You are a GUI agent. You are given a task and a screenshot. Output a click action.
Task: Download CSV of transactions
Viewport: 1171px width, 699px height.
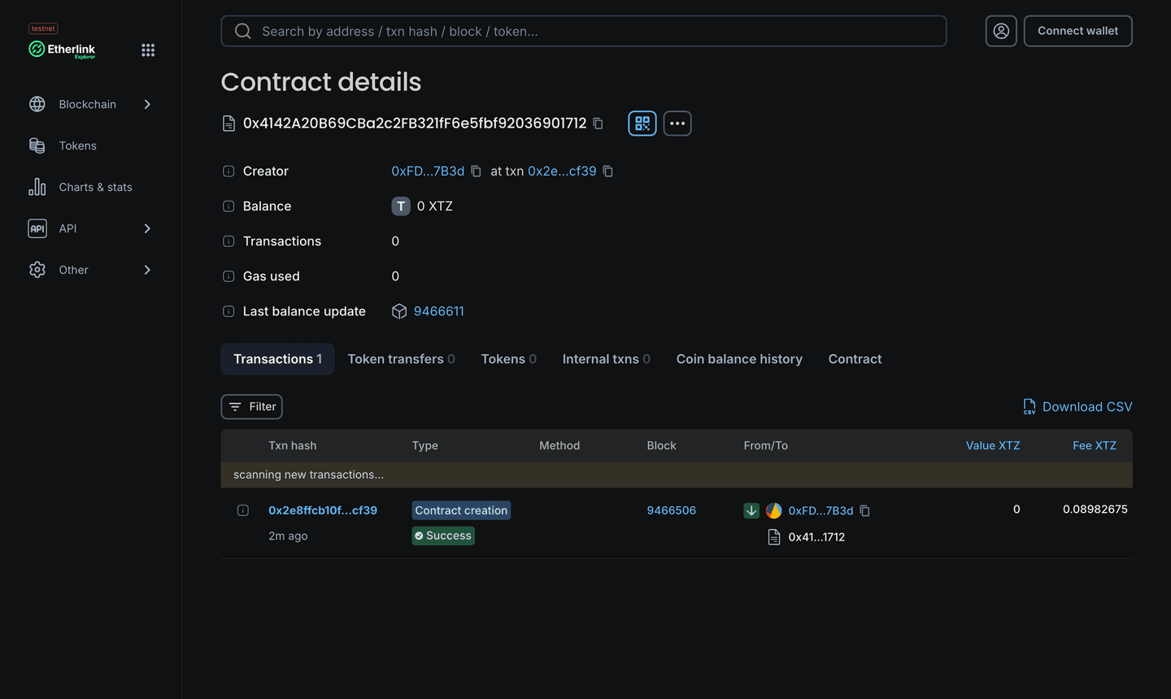1077,406
